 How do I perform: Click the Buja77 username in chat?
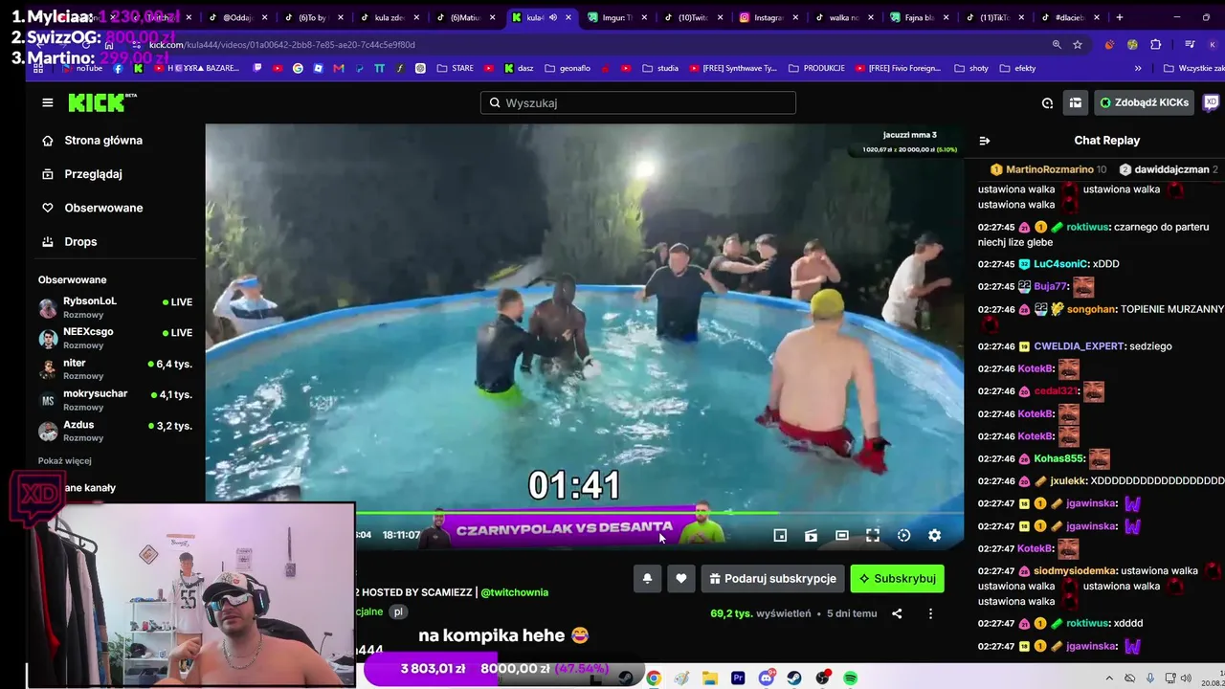pyautogui.click(x=1051, y=287)
